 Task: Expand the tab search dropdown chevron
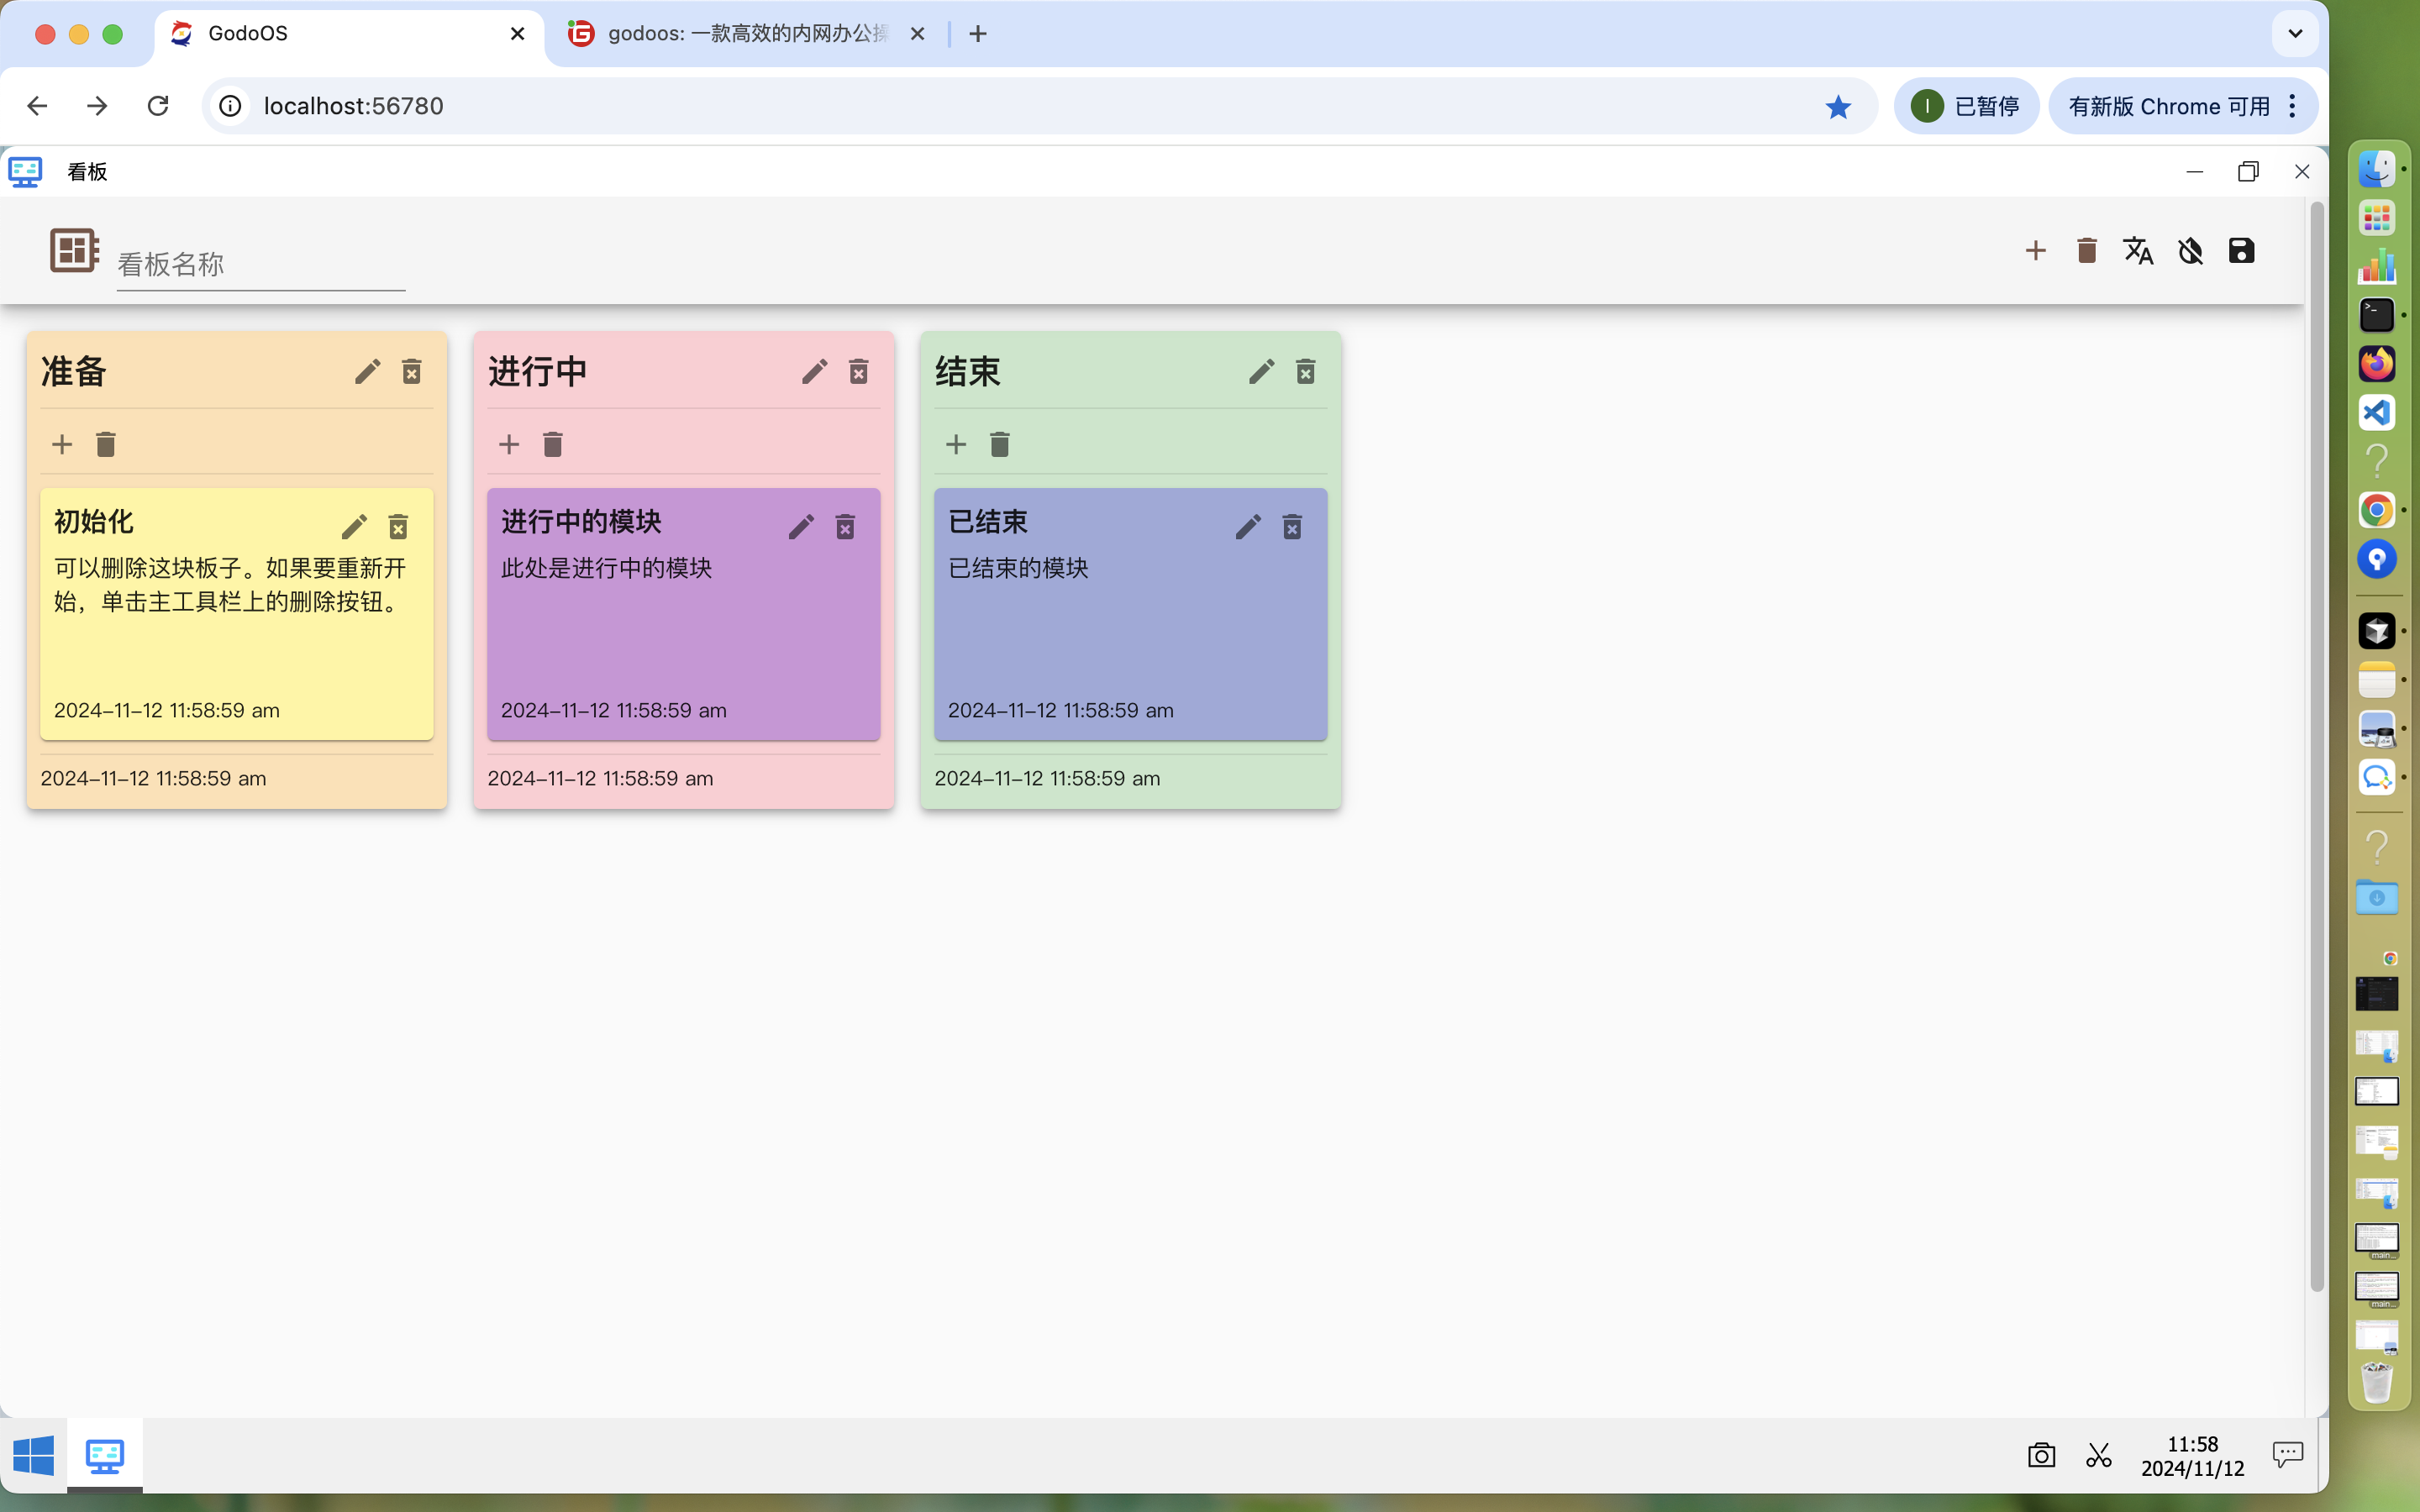tap(2295, 34)
